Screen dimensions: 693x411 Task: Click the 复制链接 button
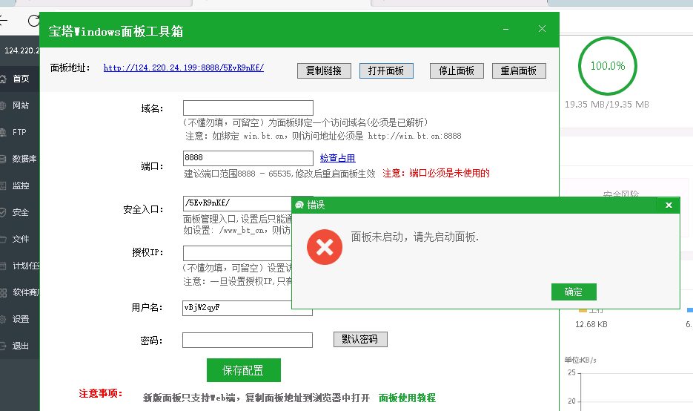click(324, 70)
